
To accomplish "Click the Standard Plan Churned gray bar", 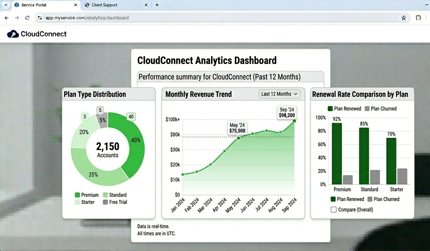I will [x=375, y=177].
